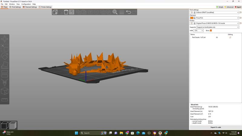
Task: Click the Arrange objects icon
Action: 72,12
